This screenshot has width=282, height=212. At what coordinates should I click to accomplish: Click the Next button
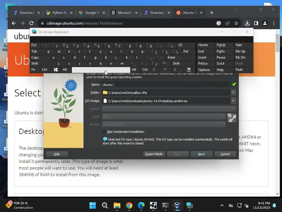tap(201, 154)
